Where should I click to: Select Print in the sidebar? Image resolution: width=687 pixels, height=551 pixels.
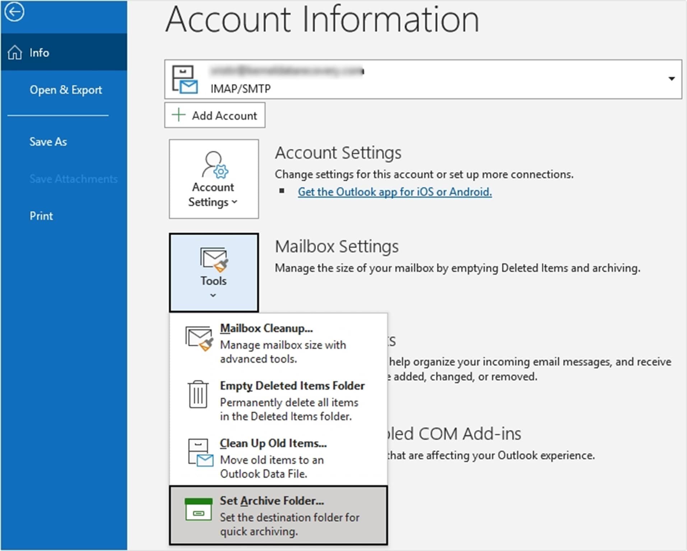pos(41,216)
